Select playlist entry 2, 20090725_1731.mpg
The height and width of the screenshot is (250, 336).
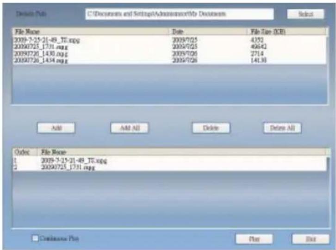point(170,167)
